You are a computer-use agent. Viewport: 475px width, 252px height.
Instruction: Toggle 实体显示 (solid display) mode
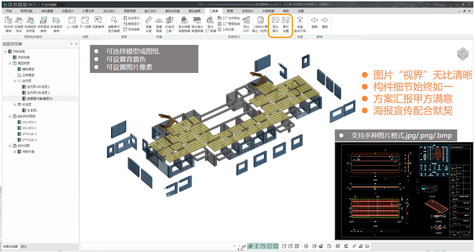point(131,18)
